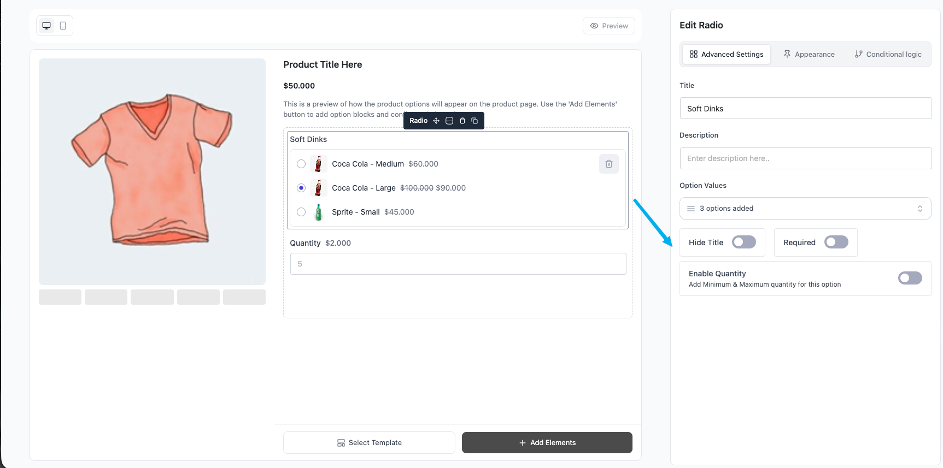Click the Quantity $2.000 label

[x=320, y=243]
